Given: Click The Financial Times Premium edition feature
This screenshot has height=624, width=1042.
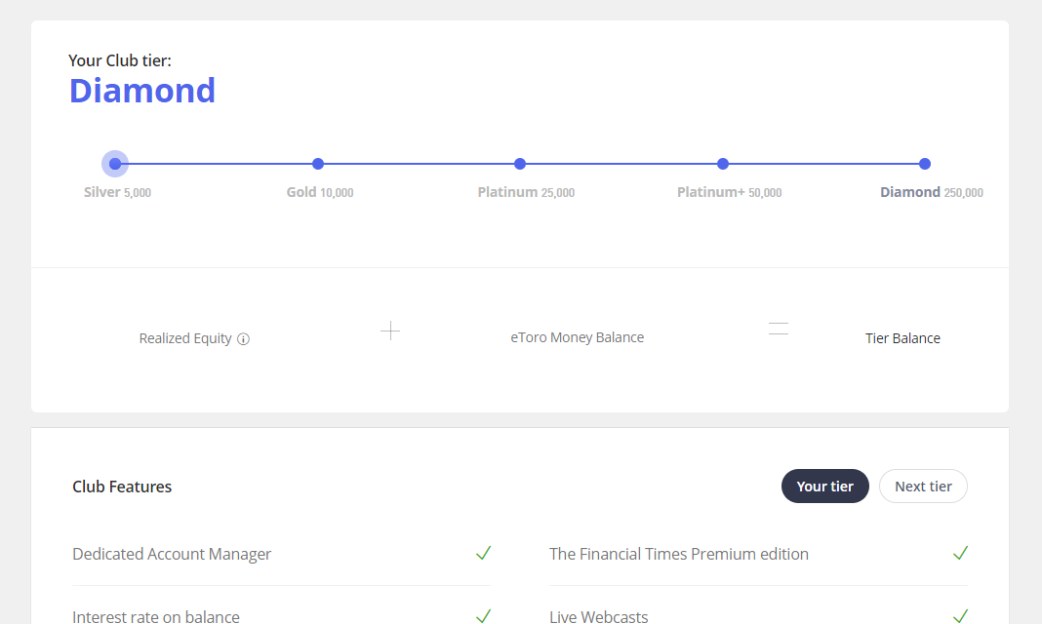Looking at the screenshot, I should (x=679, y=553).
